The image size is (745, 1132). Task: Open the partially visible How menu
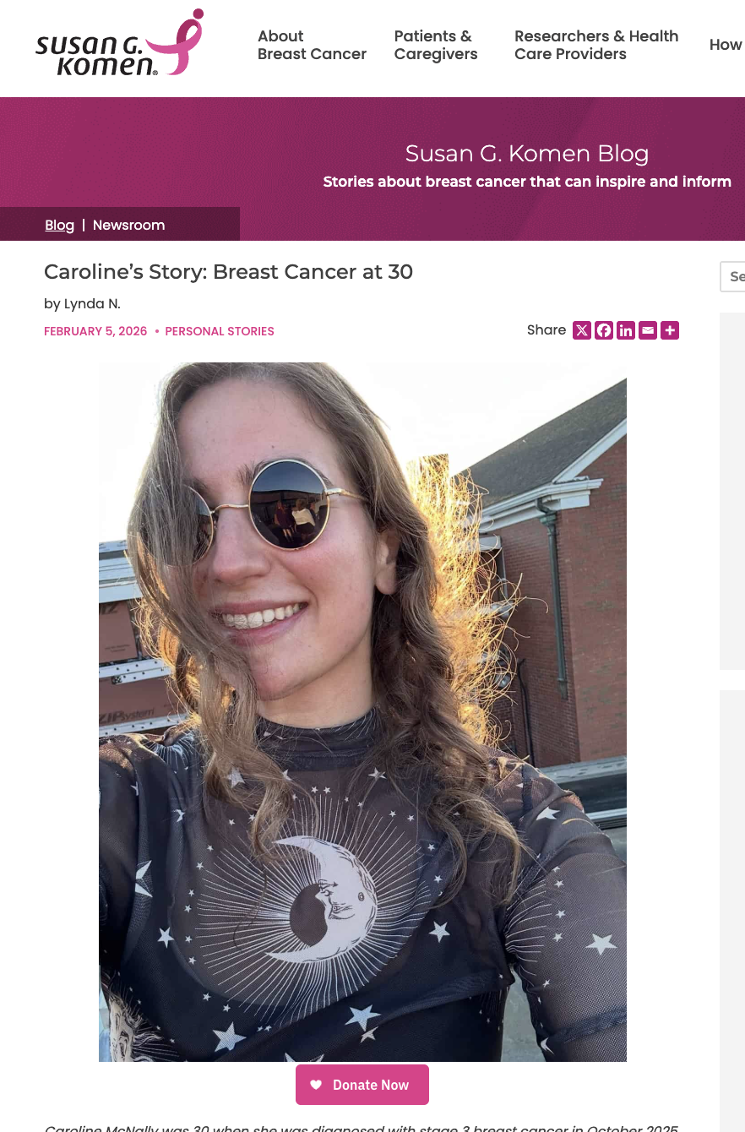[x=726, y=45]
